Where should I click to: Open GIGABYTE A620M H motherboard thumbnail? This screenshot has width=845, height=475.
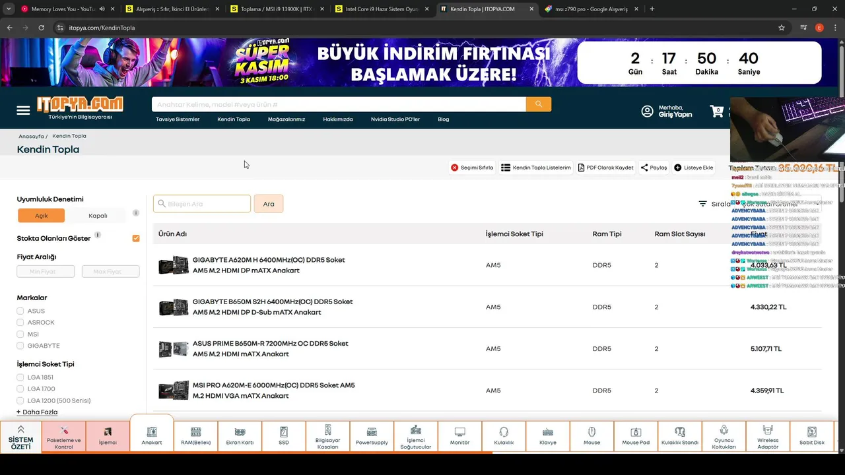coord(174,265)
